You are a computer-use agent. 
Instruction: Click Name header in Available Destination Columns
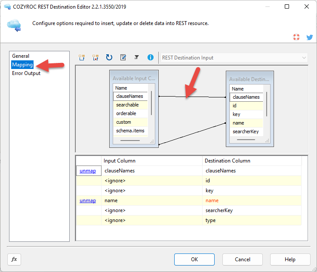pyautogui.click(x=246, y=89)
